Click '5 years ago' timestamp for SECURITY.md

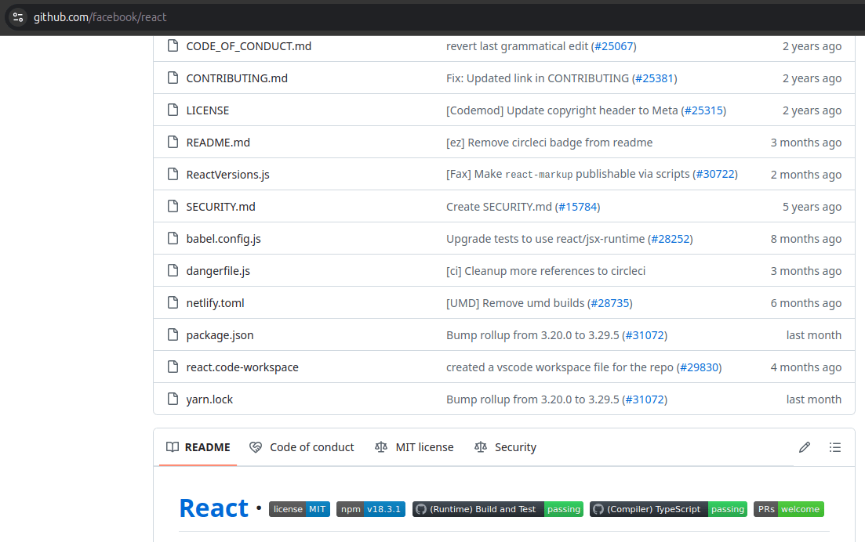(812, 207)
